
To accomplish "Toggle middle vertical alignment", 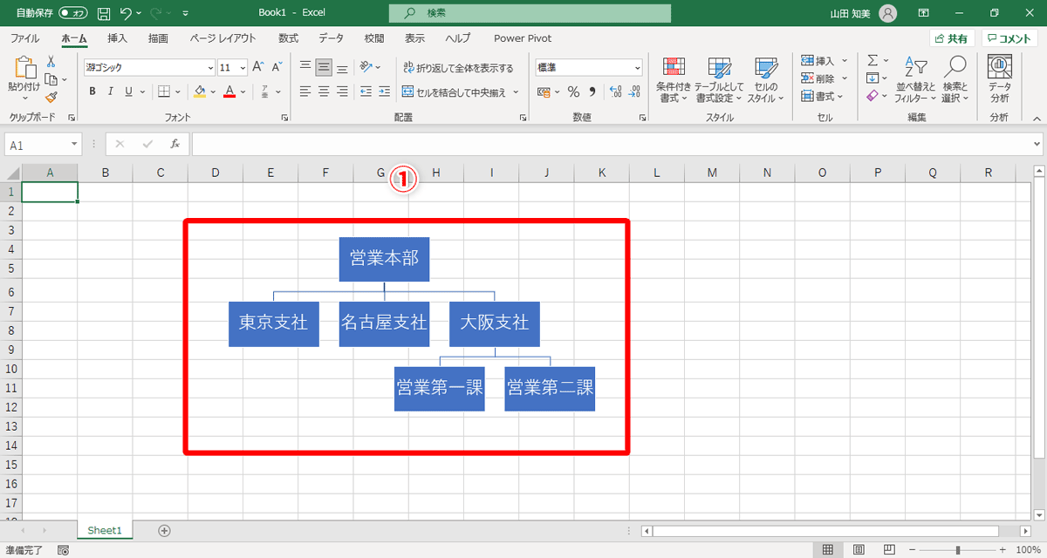I will 324,67.
